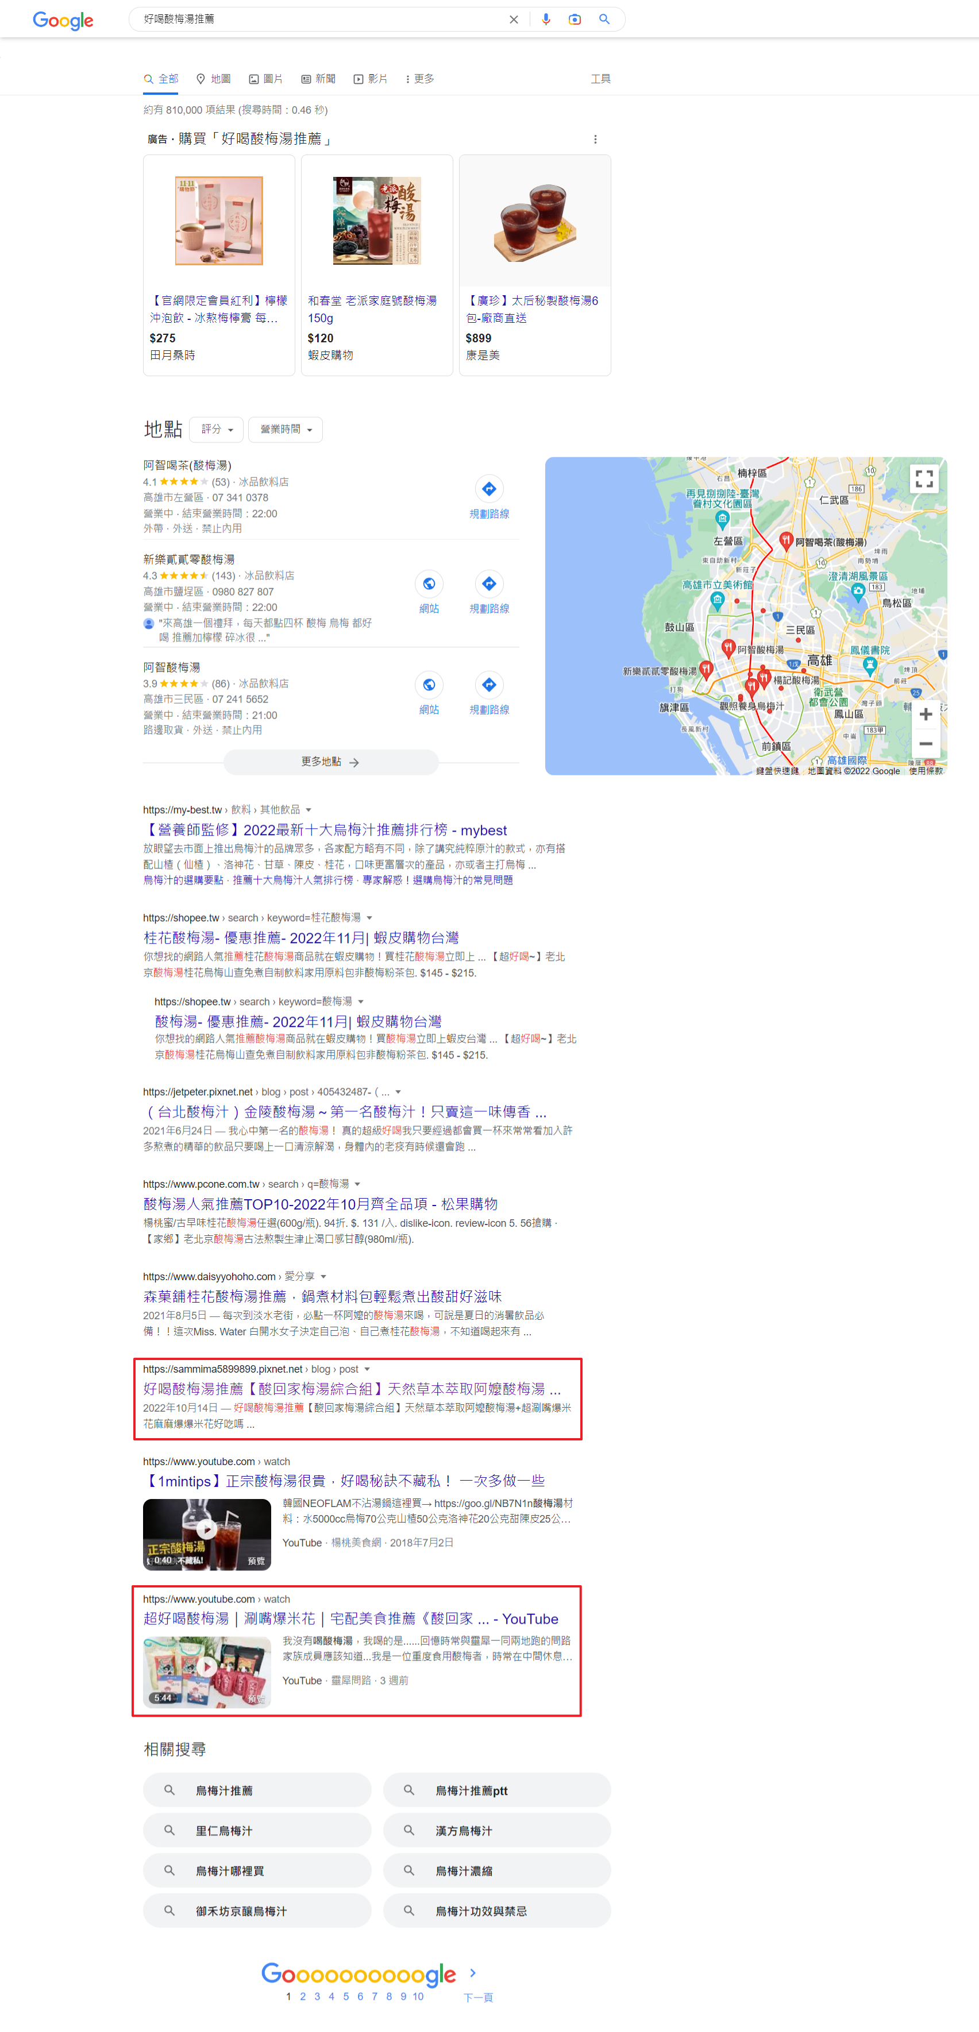Open the 更多 menu
979x2032 pixels.
(x=419, y=79)
